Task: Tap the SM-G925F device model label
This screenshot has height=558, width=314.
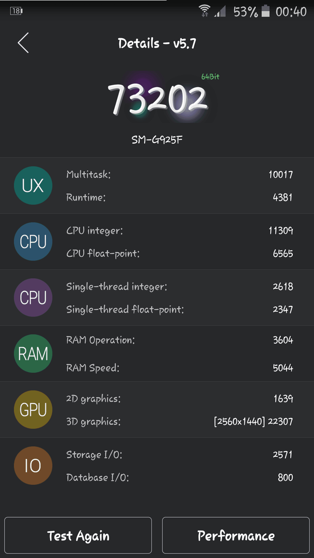Action: pos(157,140)
